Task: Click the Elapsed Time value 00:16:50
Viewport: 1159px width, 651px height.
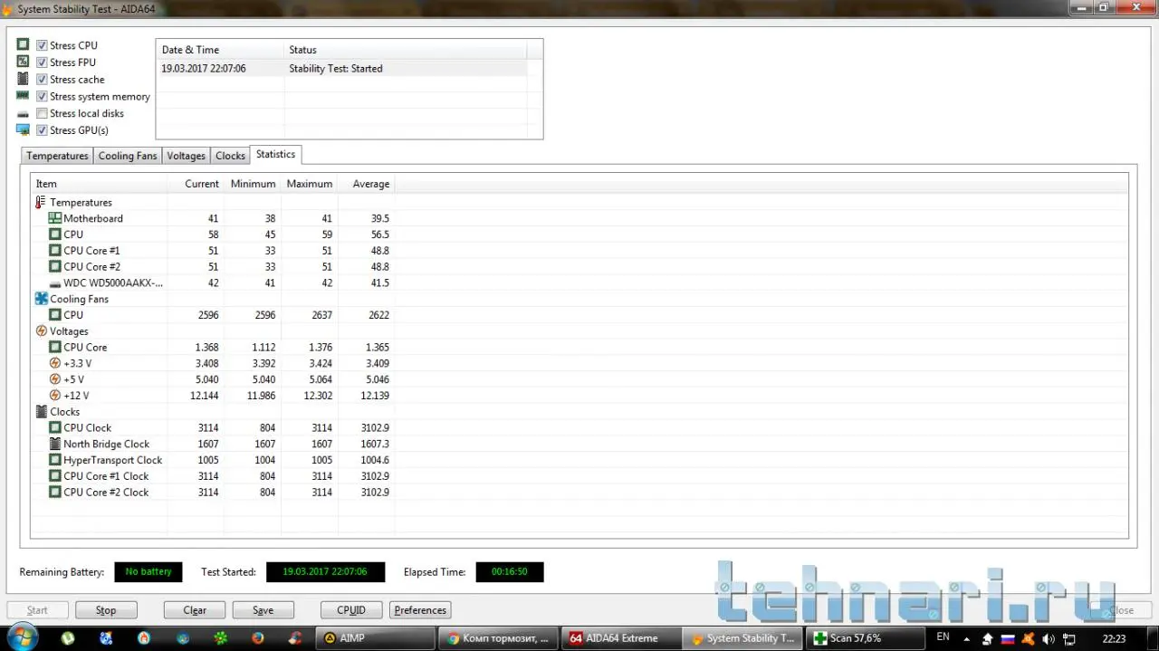Action: tap(510, 572)
